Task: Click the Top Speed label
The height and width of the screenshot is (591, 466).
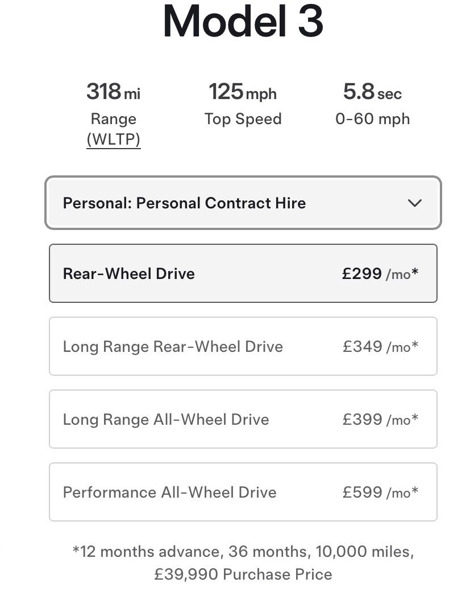Action: 243,119
